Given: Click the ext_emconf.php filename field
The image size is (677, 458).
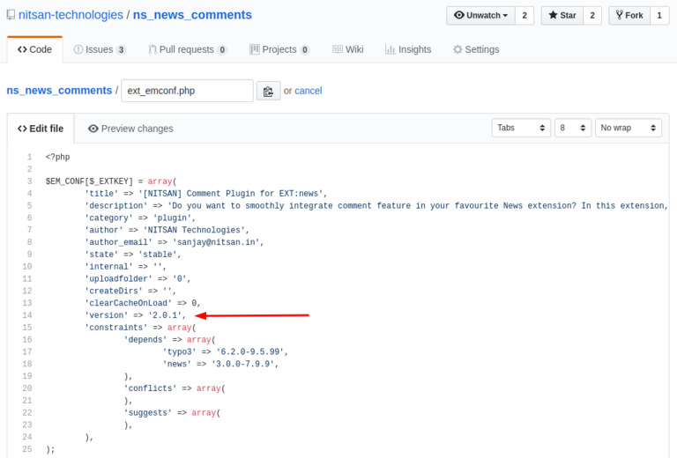Looking at the screenshot, I should 186,91.
